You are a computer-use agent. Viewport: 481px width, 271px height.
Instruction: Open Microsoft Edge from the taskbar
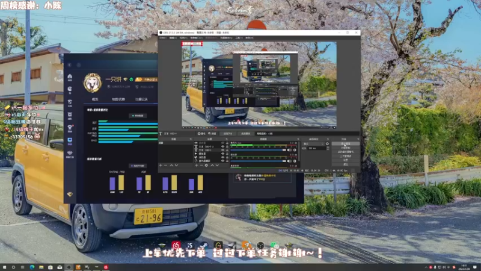pos(32,267)
